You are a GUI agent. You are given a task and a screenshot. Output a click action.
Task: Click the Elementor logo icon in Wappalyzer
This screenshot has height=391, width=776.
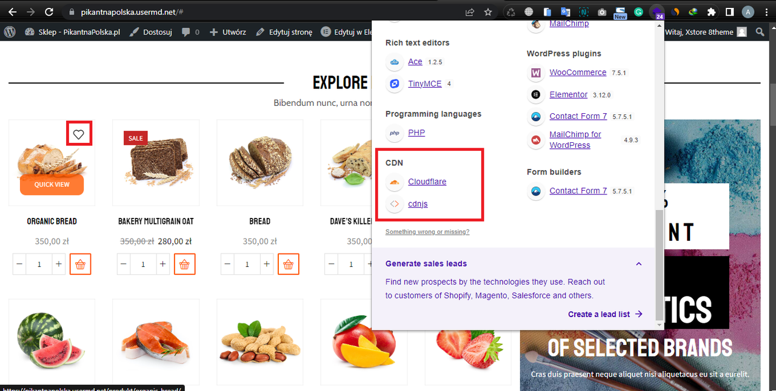pyautogui.click(x=535, y=95)
